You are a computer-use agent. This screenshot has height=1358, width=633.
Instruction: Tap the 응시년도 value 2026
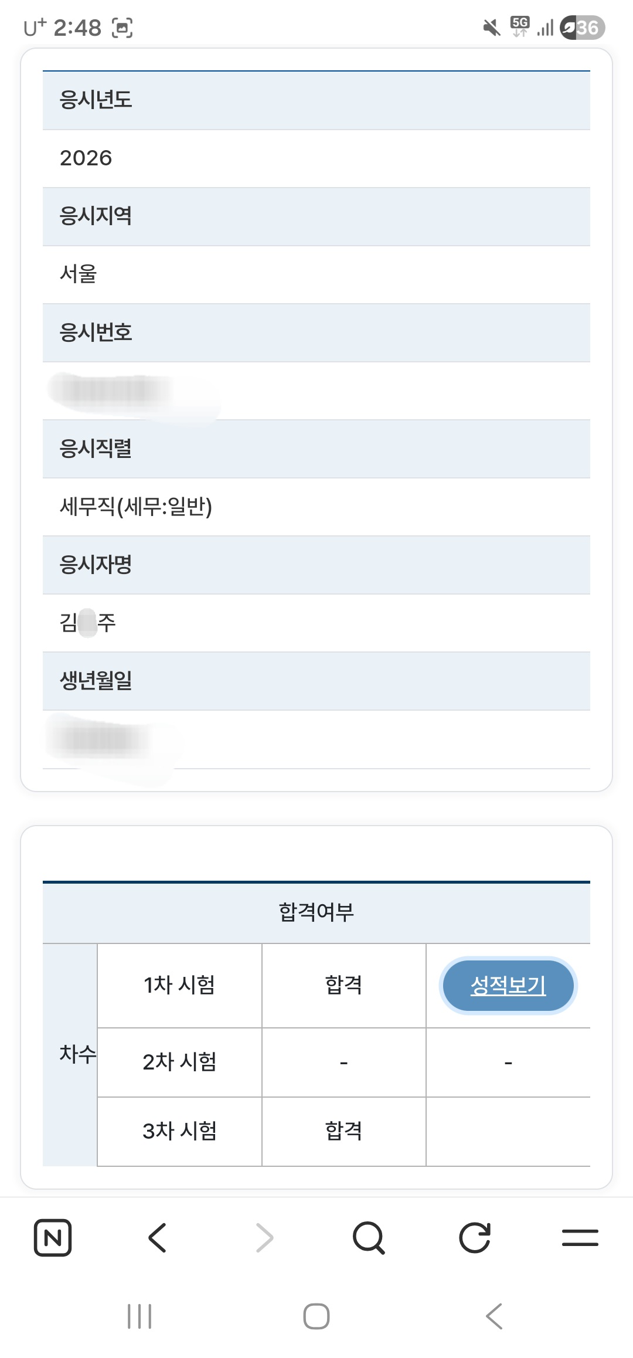pyautogui.click(x=86, y=158)
